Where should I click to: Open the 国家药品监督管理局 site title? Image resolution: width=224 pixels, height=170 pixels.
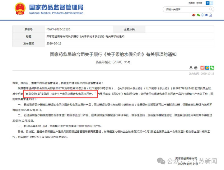(56, 7)
